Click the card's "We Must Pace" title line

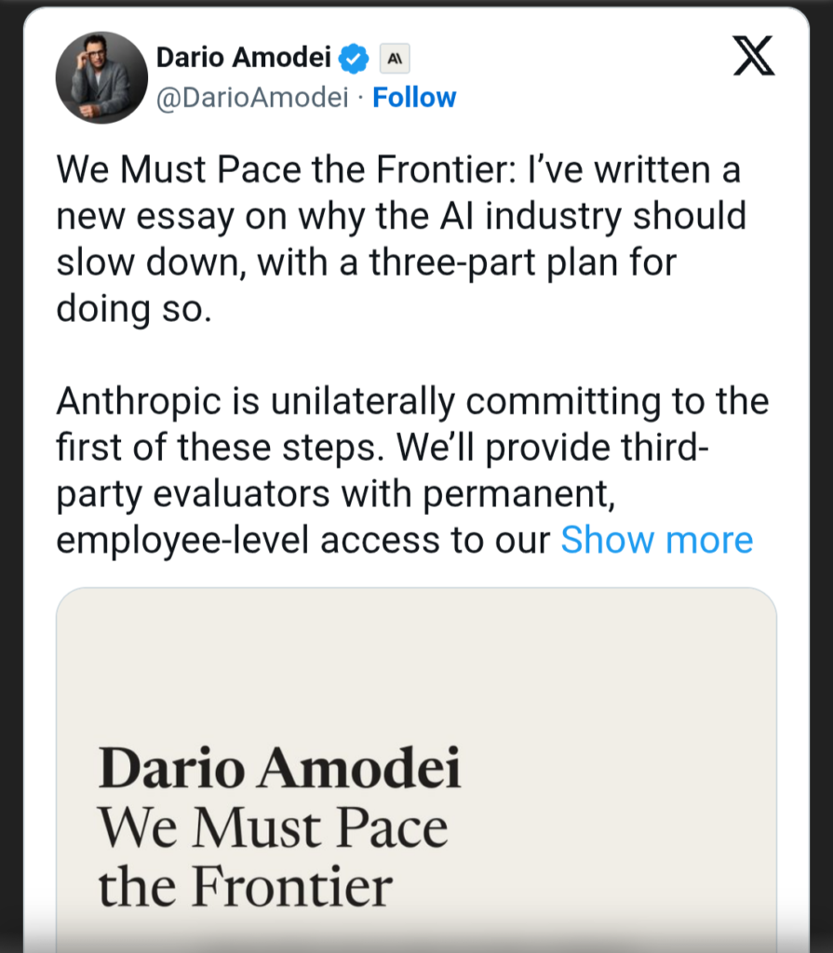pos(273,827)
